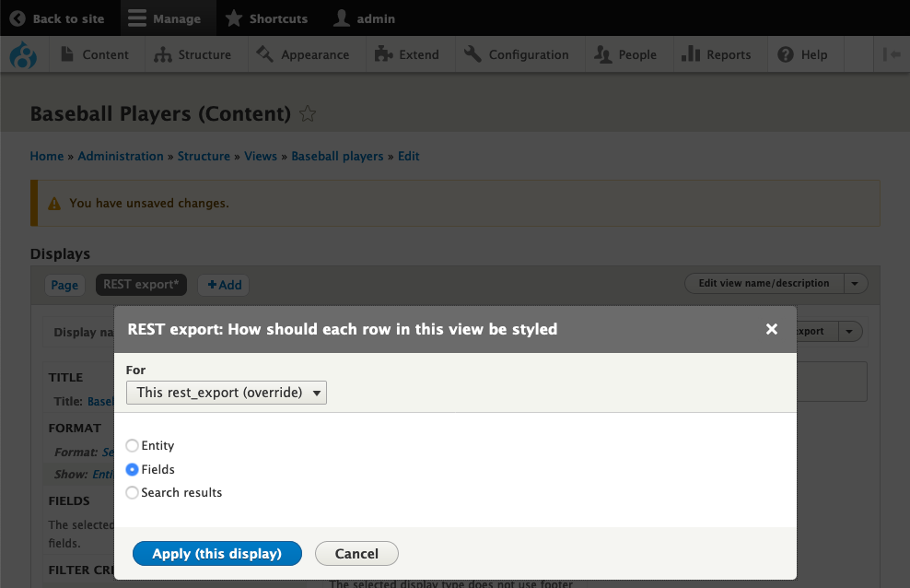Open the Manage menu in the admin bar

tap(168, 18)
